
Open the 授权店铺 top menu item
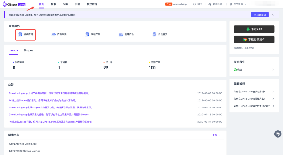[92, 4]
